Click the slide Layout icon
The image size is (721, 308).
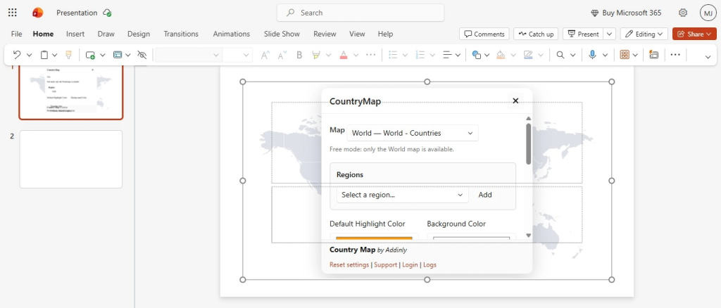pyautogui.click(x=118, y=55)
